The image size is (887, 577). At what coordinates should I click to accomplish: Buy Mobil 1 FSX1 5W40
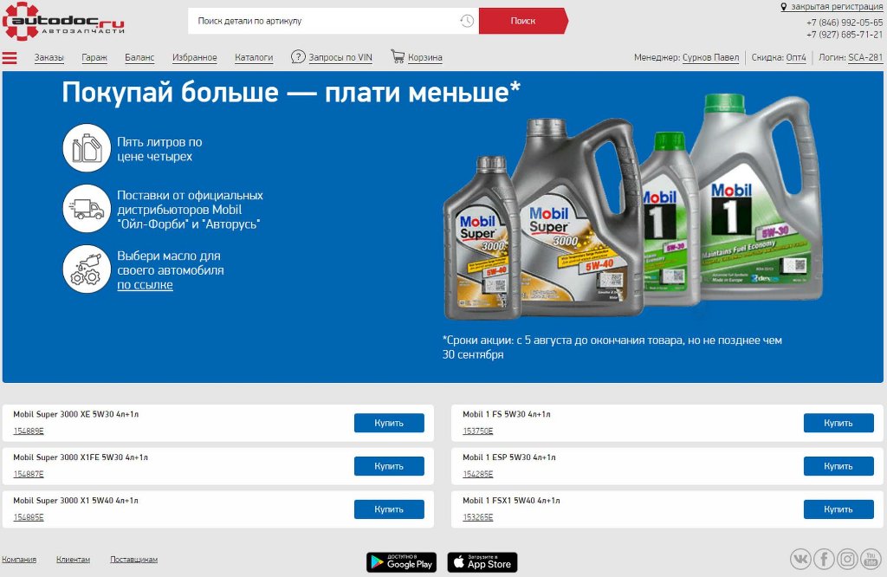pyautogui.click(x=838, y=509)
